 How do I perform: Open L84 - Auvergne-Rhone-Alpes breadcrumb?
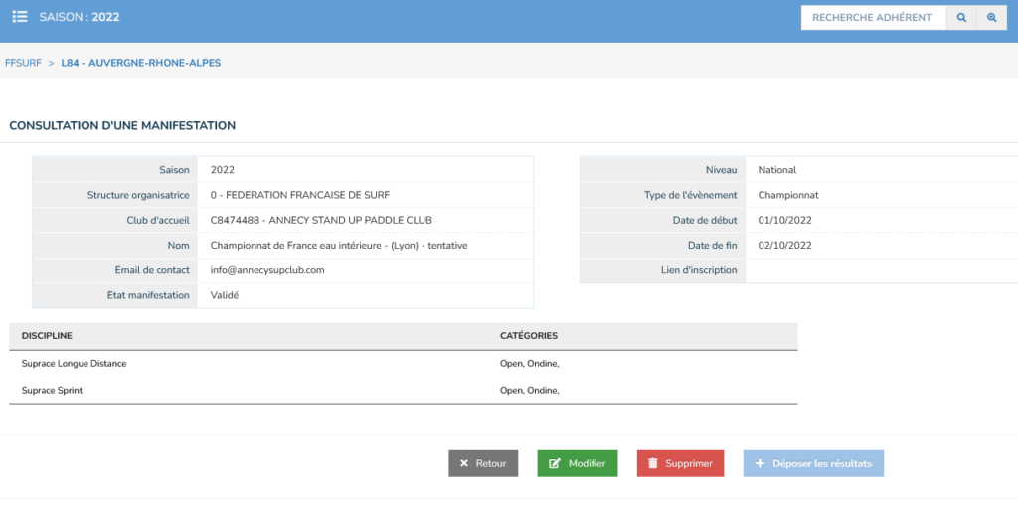coord(140,63)
